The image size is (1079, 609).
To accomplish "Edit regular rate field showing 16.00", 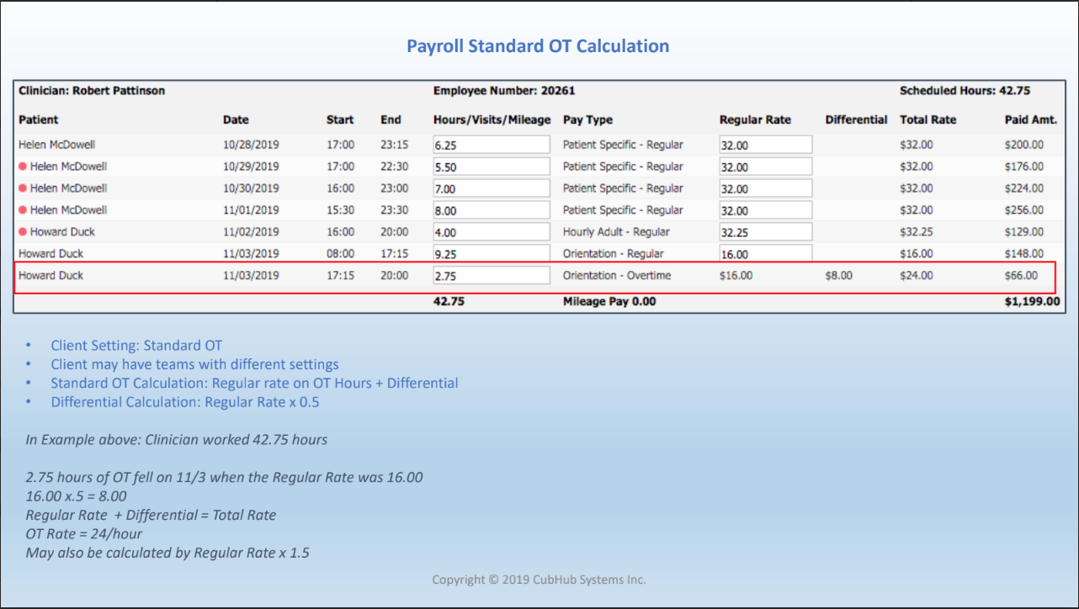I will 766,253.
